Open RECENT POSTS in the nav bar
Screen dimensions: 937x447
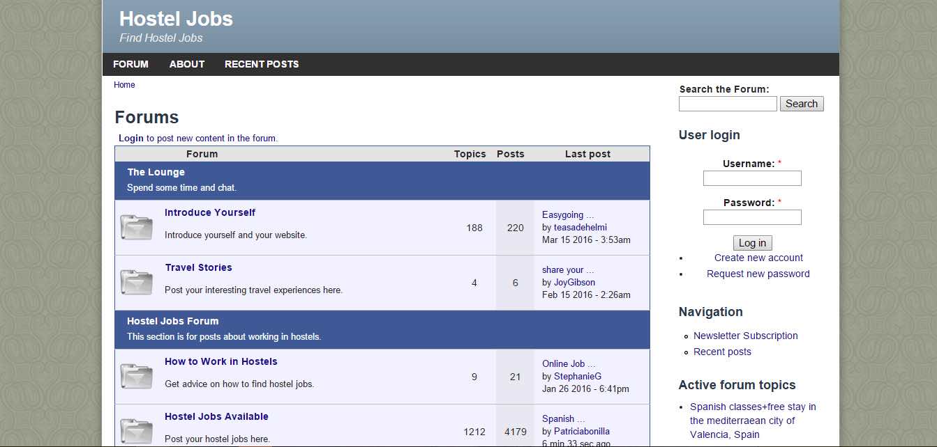(x=262, y=64)
